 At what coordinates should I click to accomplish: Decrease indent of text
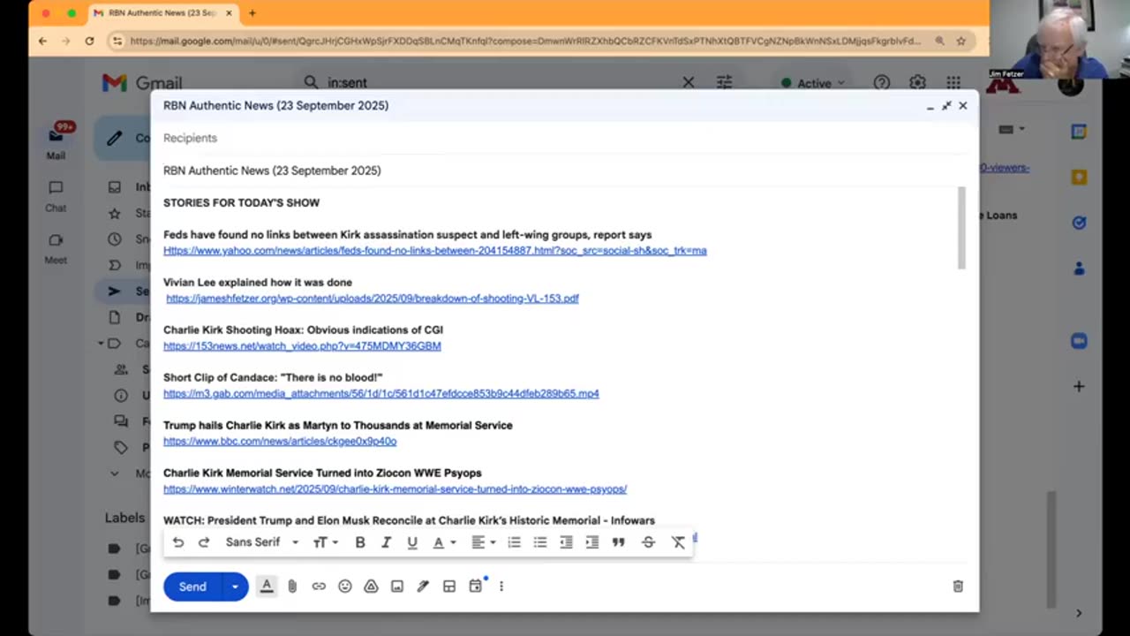point(566,542)
